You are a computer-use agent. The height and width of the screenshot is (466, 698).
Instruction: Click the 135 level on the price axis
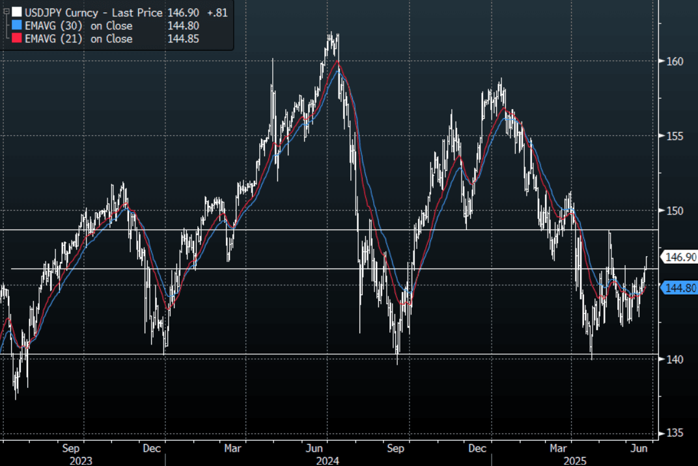[673, 434]
